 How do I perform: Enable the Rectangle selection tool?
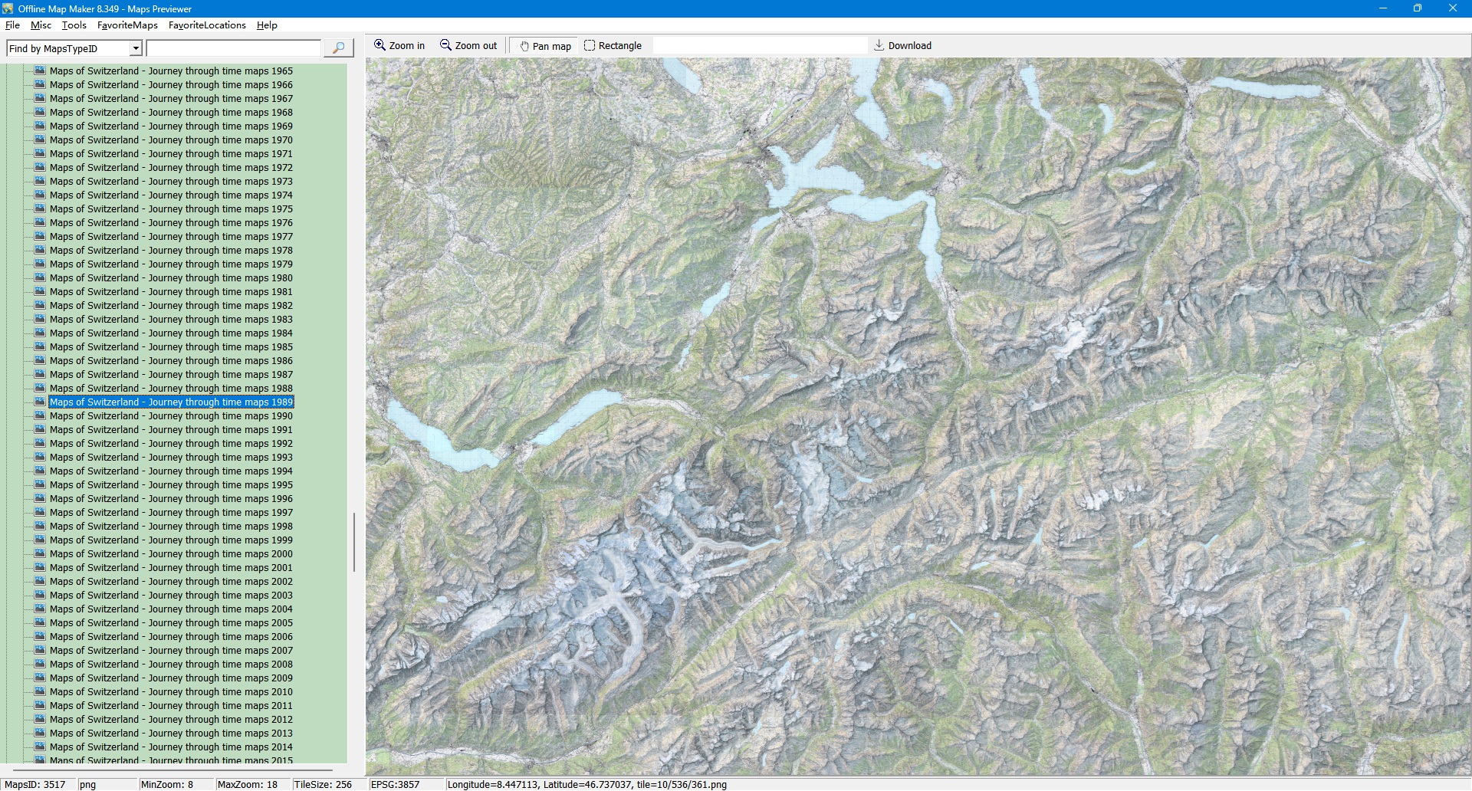pyautogui.click(x=613, y=46)
